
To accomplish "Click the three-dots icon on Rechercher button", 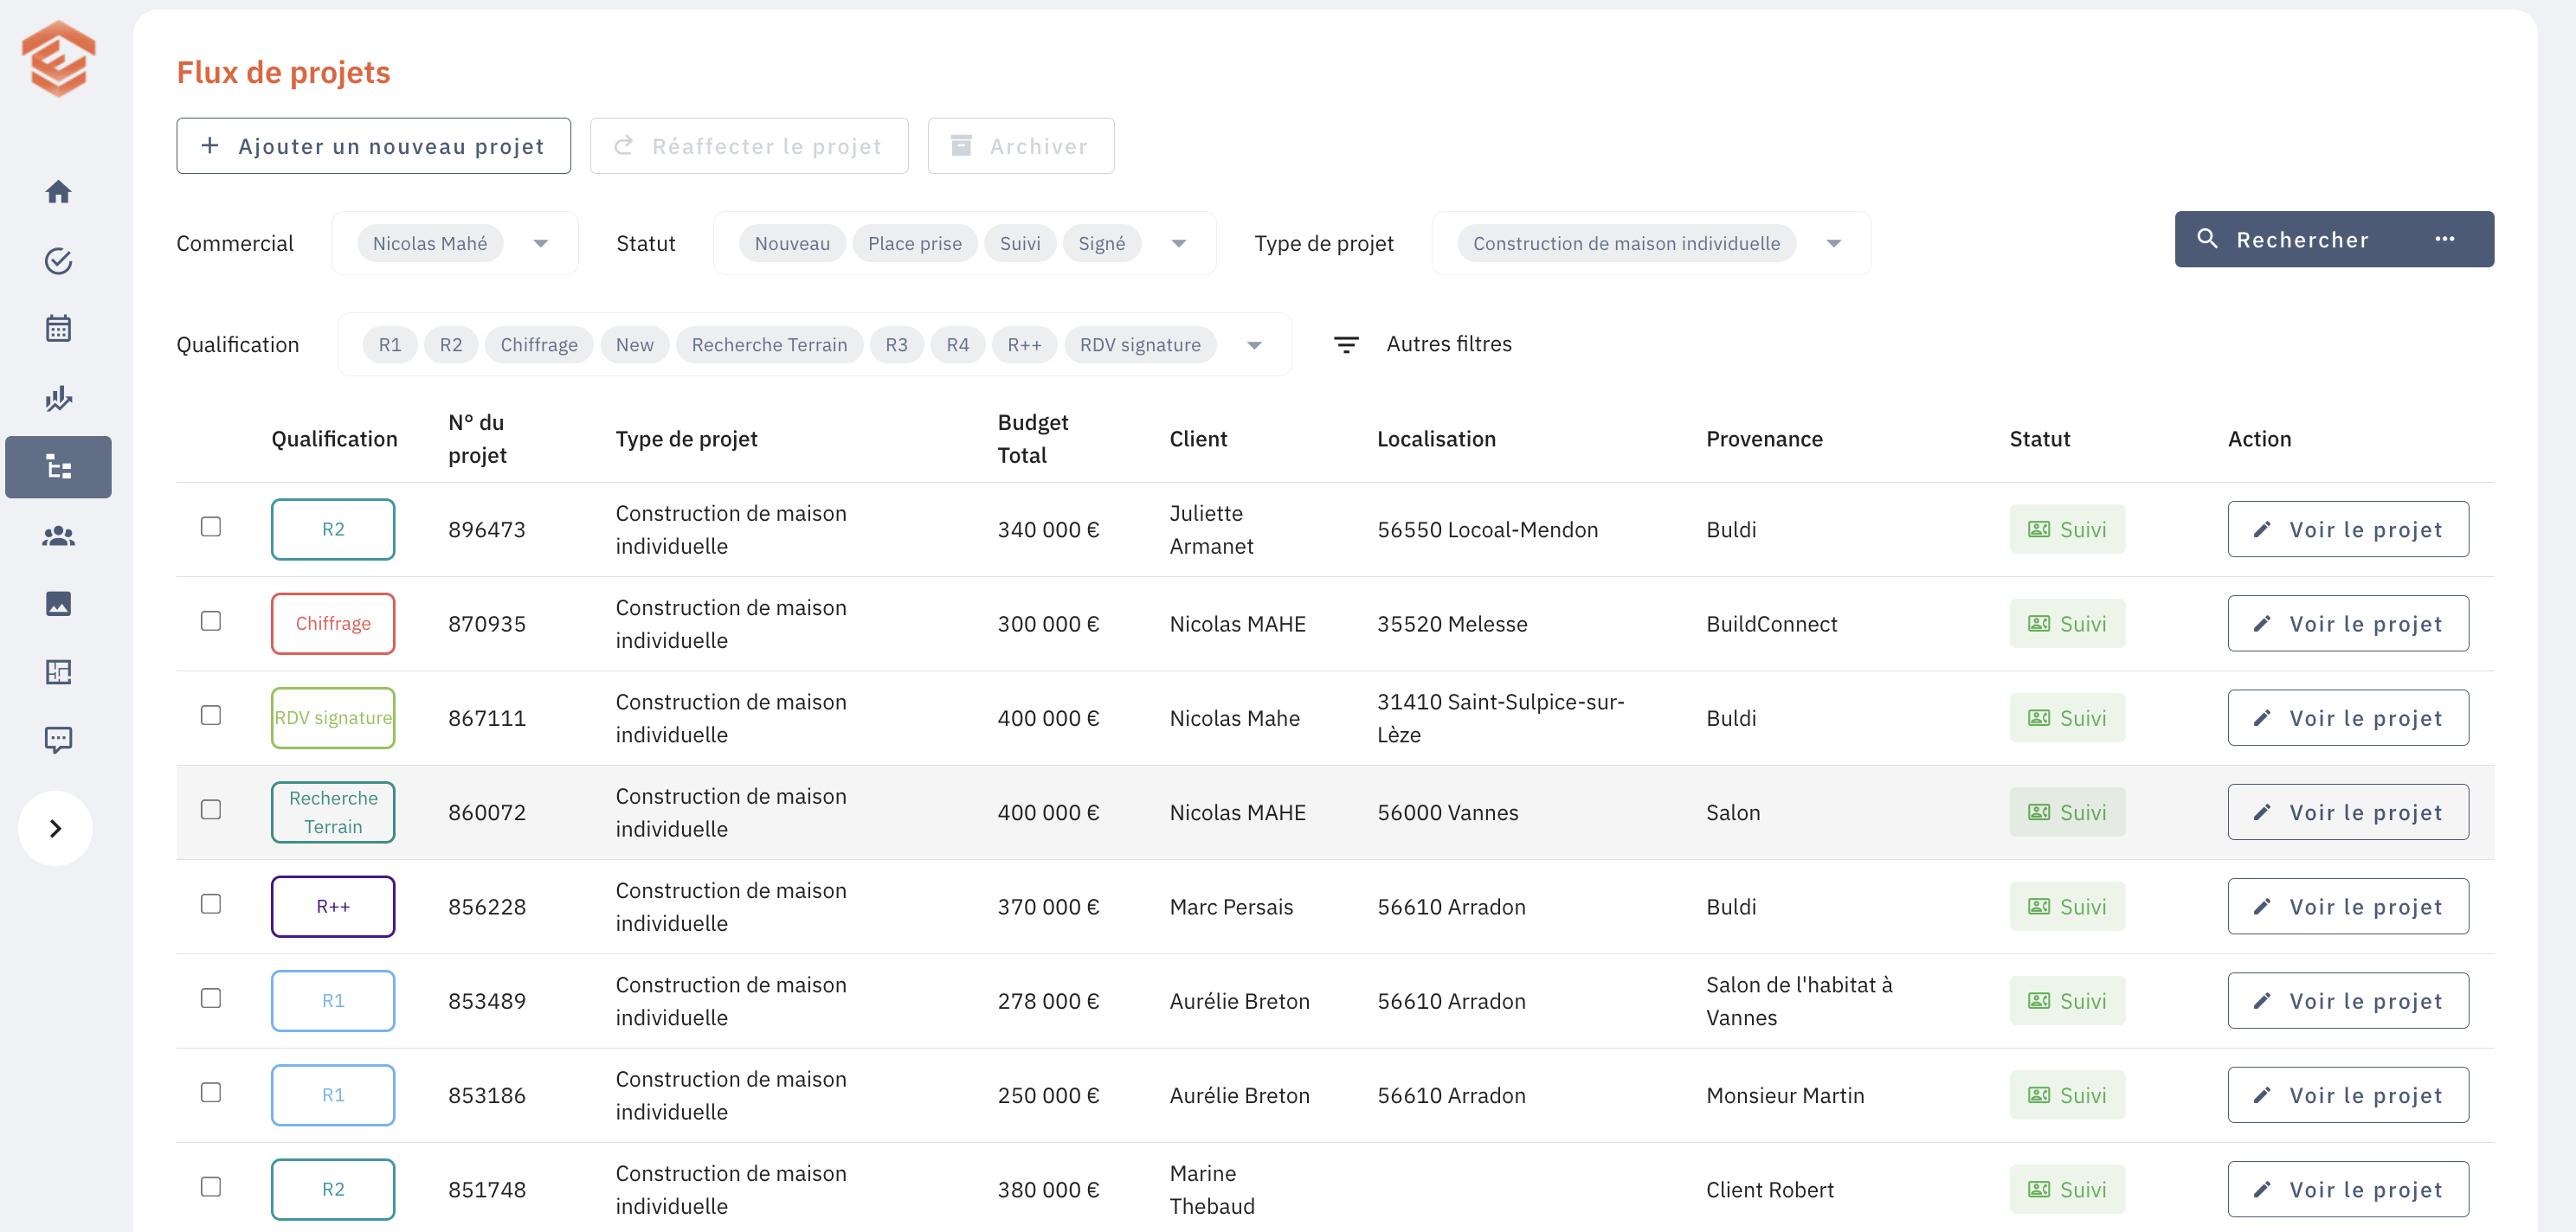I will click(x=2444, y=239).
